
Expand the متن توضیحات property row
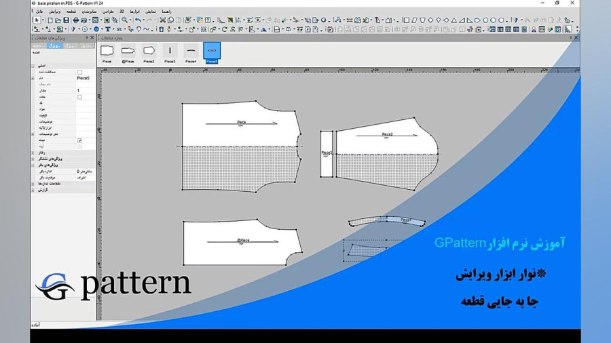pos(33,134)
